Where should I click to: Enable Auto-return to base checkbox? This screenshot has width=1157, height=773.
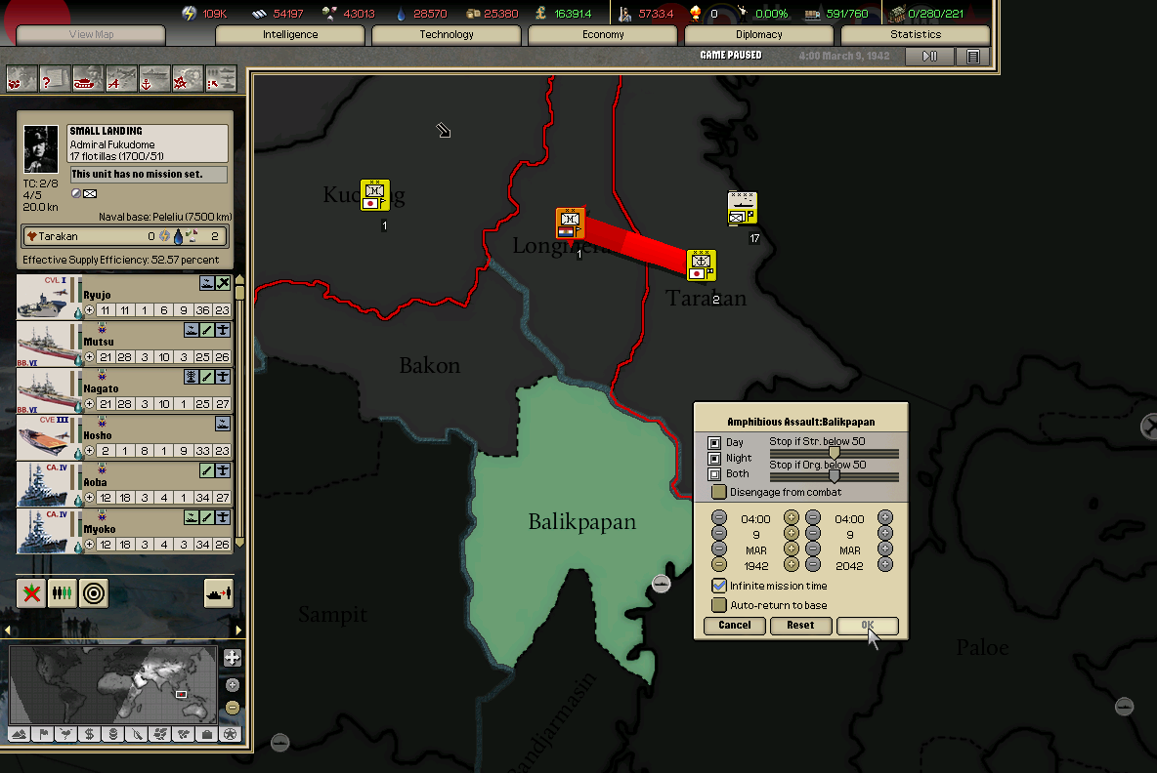(x=719, y=605)
